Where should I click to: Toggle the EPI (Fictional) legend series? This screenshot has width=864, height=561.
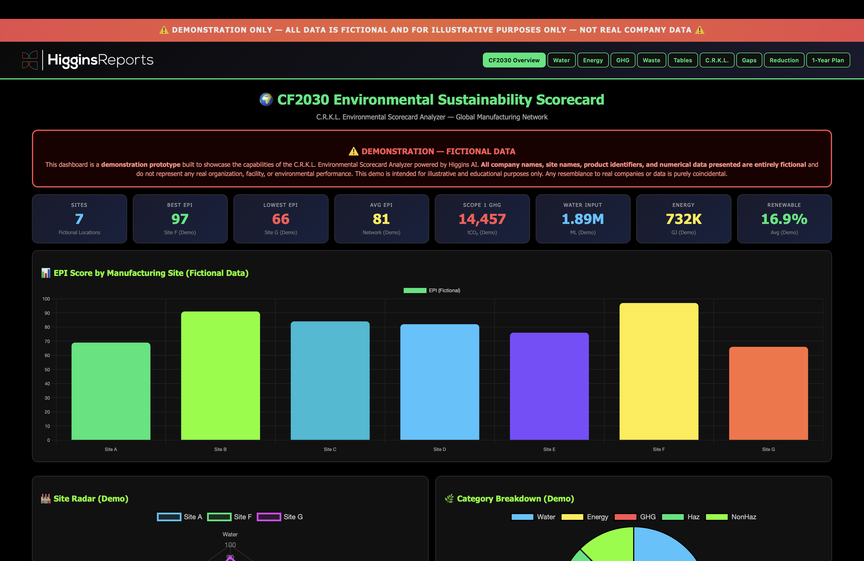pos(432,290)
